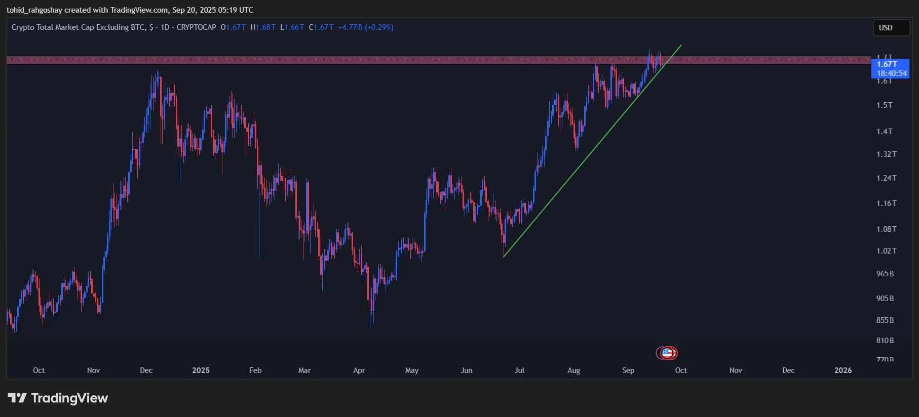919x417 pixels.
Task: Select the 1D interval label in legend
Action: (165, 27)
